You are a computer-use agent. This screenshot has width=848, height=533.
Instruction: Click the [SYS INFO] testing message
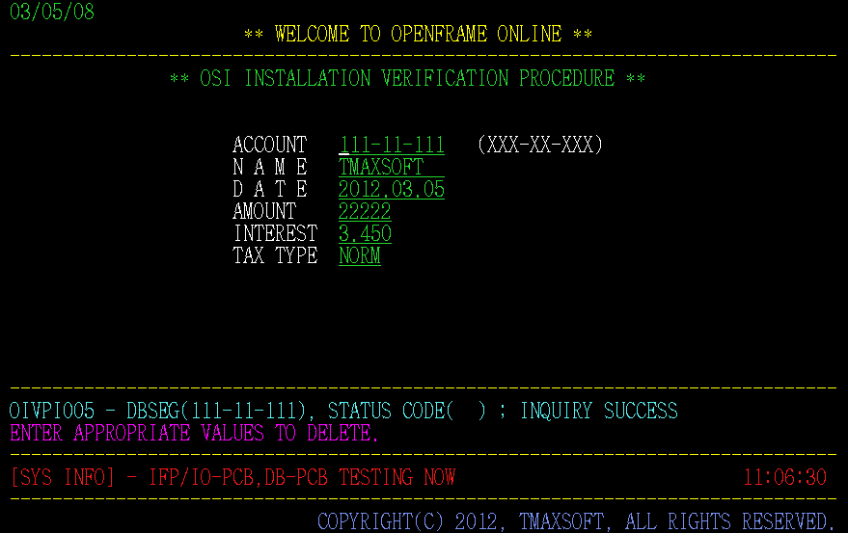232,478
